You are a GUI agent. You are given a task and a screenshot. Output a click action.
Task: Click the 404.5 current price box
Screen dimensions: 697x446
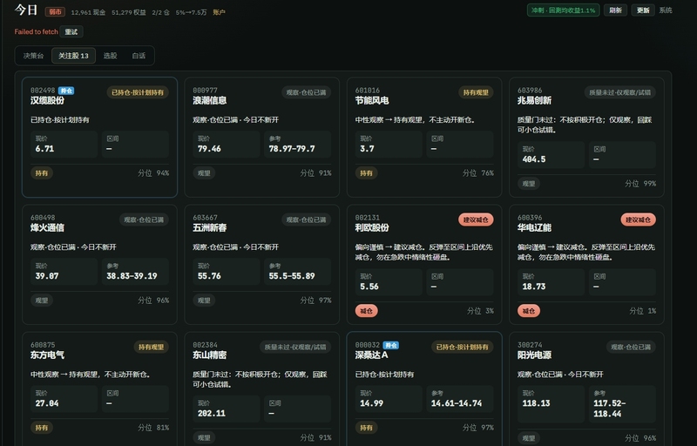[x=551, y=154]
